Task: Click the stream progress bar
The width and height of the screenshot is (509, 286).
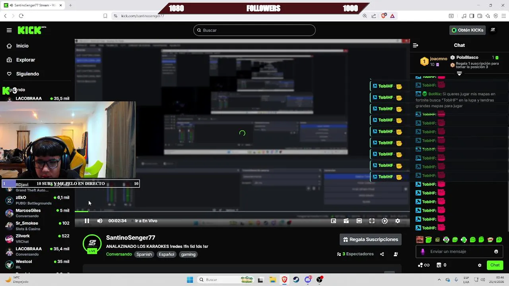Action: pos(242,211)
